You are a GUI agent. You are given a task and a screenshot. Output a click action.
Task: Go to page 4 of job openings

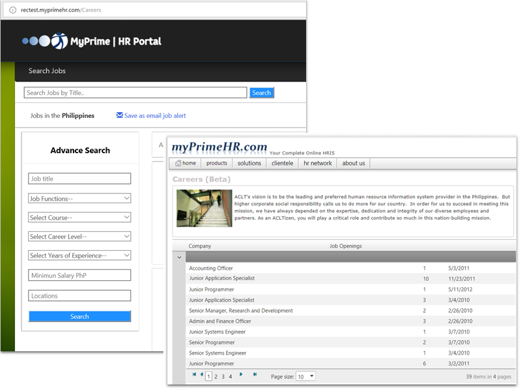pos(231,377)
